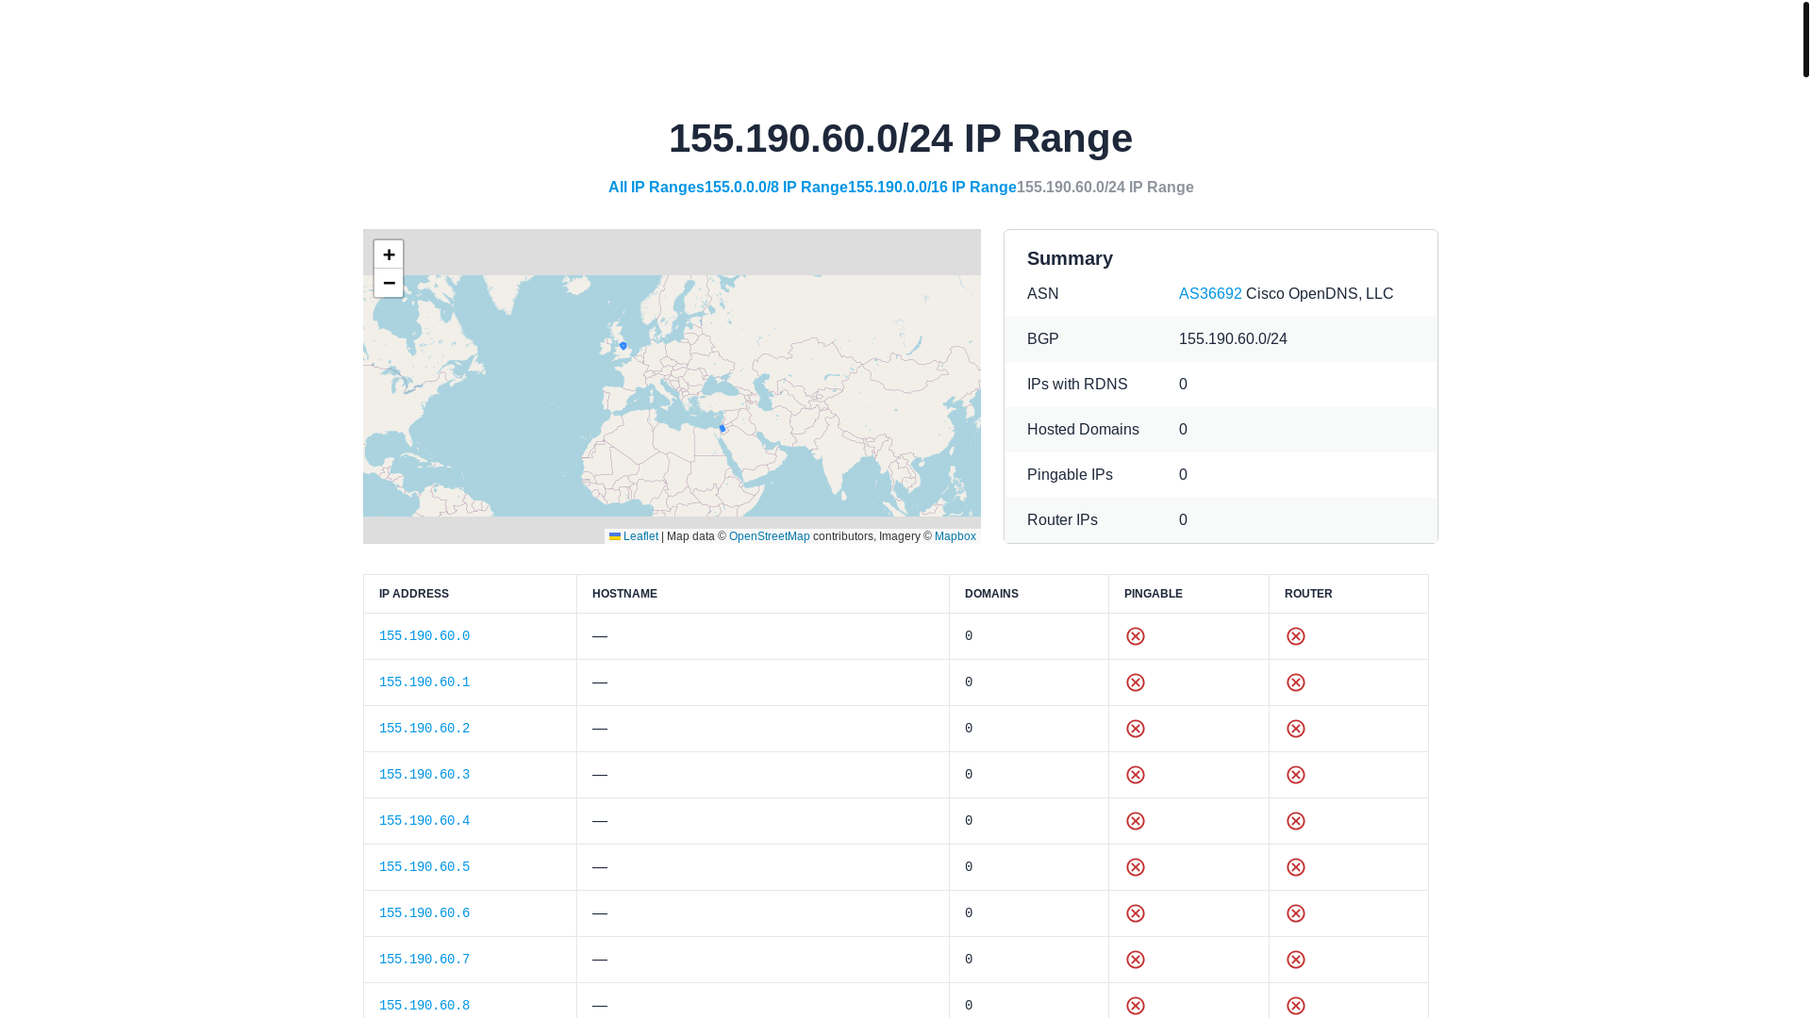The height and width of the screenshot is (1018, 1811).
Task: Click the DOMAINS column header
Action: [x=1029, y=594]
